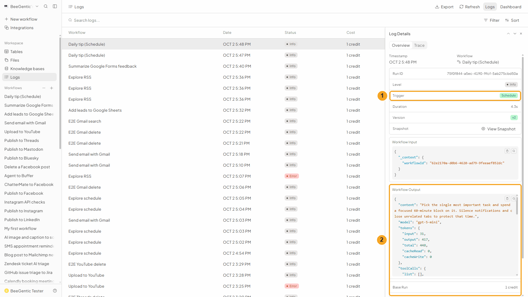
Task: Open the Sort options
Action: 512,20
